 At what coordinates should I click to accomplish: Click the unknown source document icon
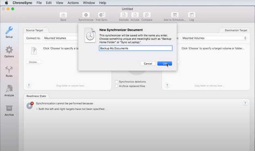(34, 51)
